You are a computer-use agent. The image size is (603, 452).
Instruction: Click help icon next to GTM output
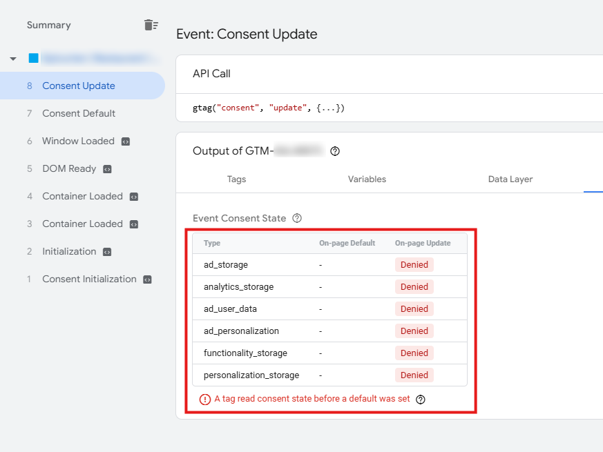tap(335, 151)
